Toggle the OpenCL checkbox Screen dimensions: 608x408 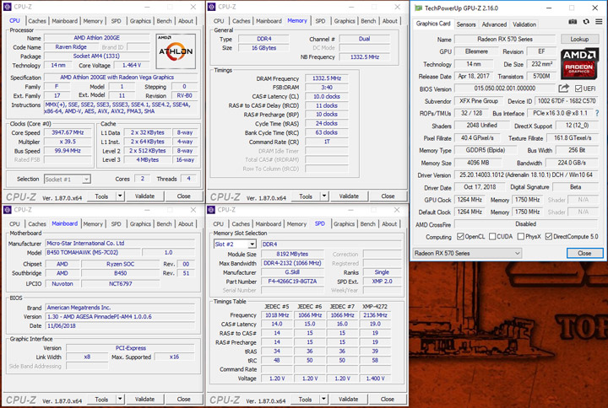[460, 237]
